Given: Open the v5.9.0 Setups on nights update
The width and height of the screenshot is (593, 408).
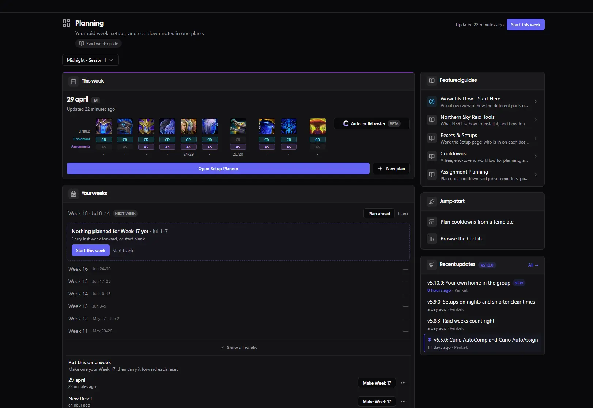Looking at the screenshot, I should [x=483, y=305].
